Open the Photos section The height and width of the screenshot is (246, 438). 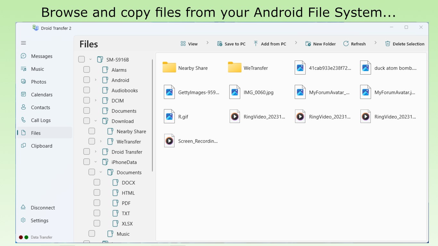pyautogui.click(x=38, y=82)
